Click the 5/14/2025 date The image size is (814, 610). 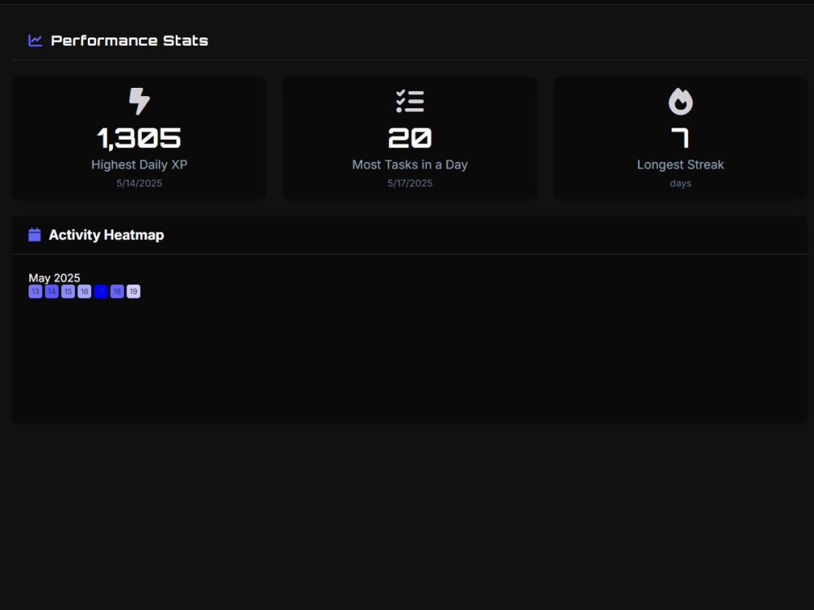click(139, 183)
